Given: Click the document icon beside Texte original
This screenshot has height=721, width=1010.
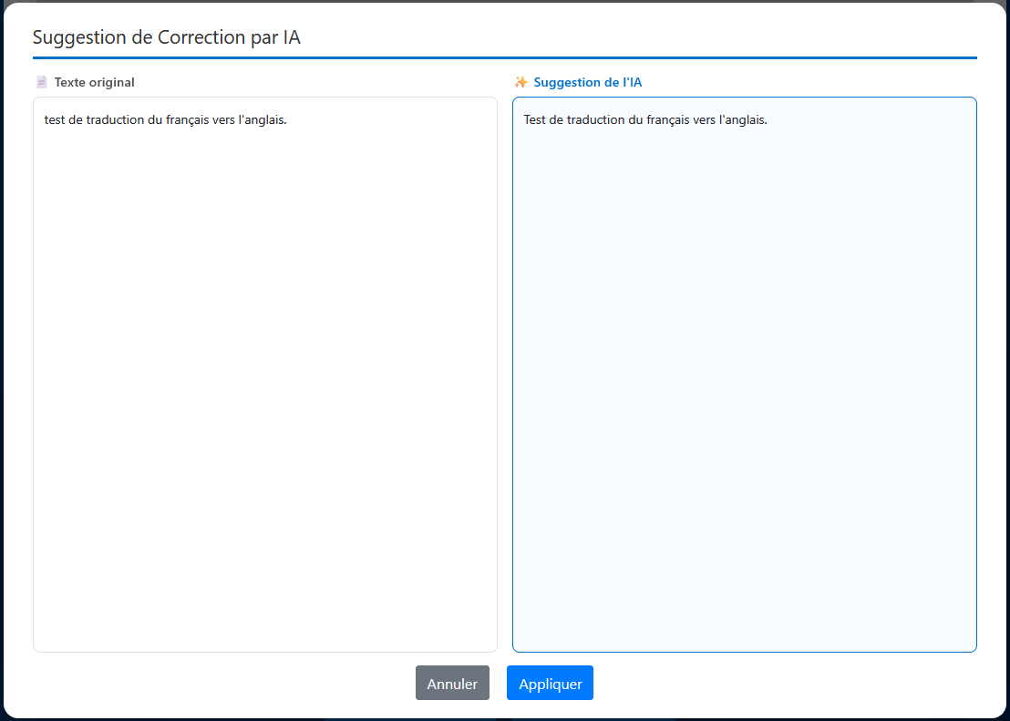Looking at the screenshot, I should [41, 82].
